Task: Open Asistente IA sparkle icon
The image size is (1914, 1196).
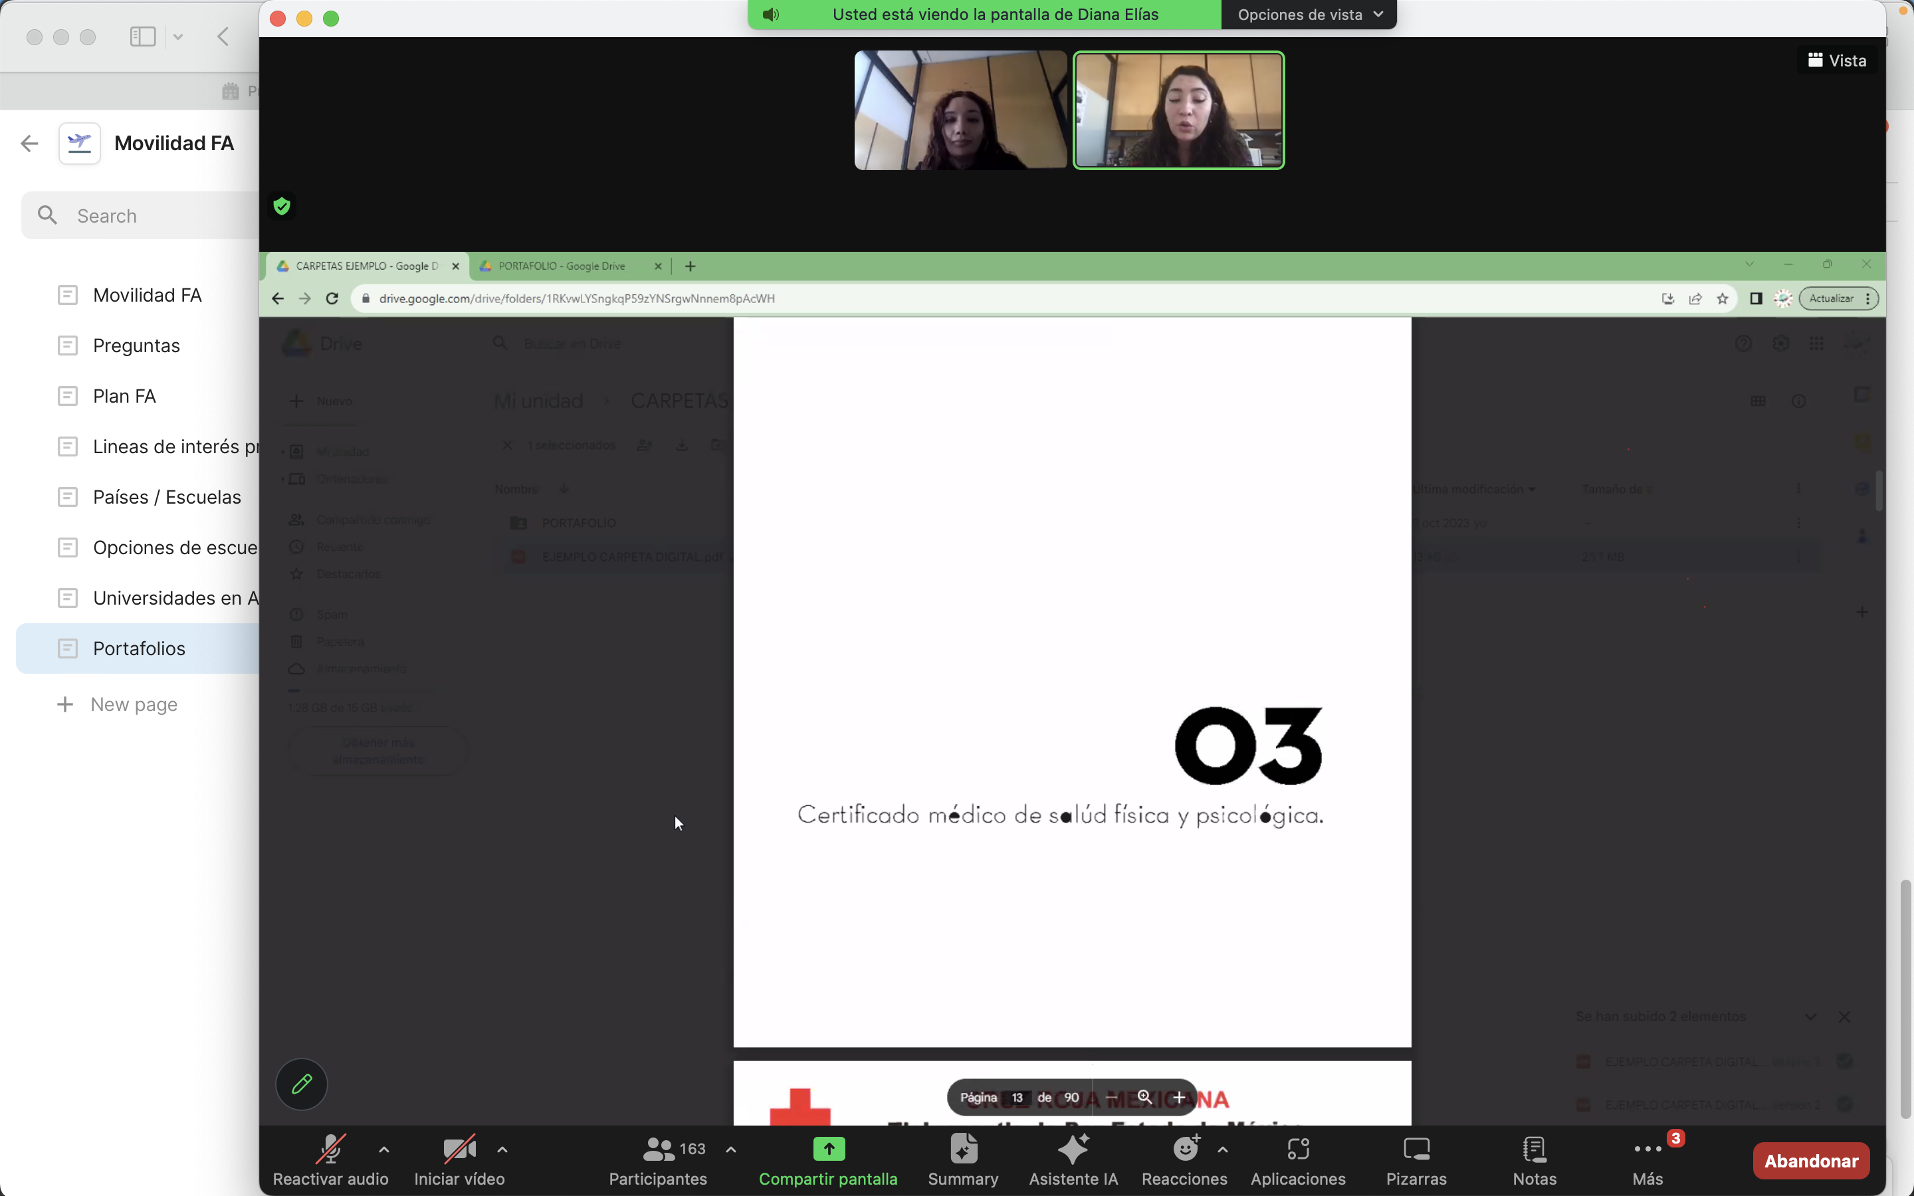Action: coord(1073,1159)
